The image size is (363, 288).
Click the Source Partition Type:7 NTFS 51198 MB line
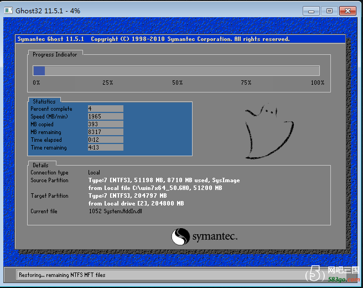coord(164,180)
